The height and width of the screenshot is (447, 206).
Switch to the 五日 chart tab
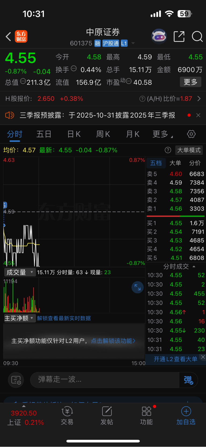click(x=44, y=134)
